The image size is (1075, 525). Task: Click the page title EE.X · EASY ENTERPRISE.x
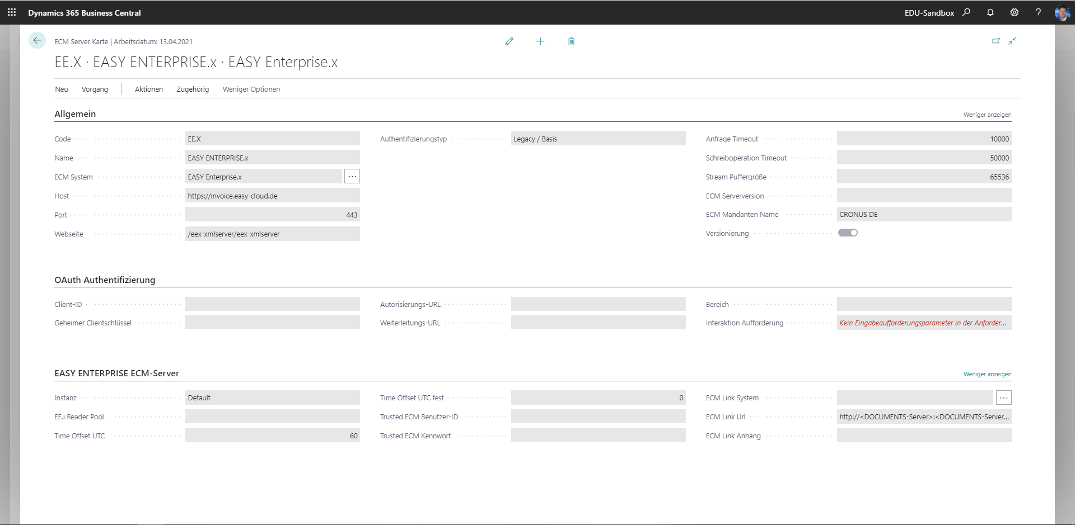click(196, 62)
